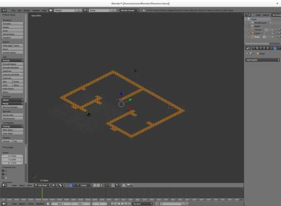The height and width of the screenshot is (206, 281).
Task: Toggle X constraint axis checkbox
Action: [x=3, y=171]
